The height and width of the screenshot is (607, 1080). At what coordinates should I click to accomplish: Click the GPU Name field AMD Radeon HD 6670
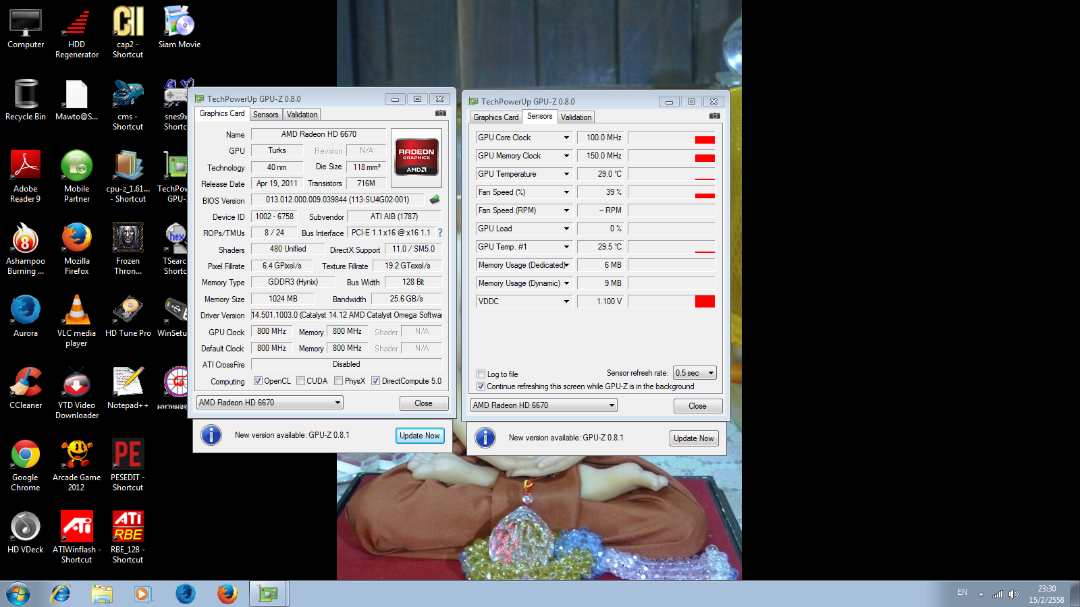pos(319,134)
